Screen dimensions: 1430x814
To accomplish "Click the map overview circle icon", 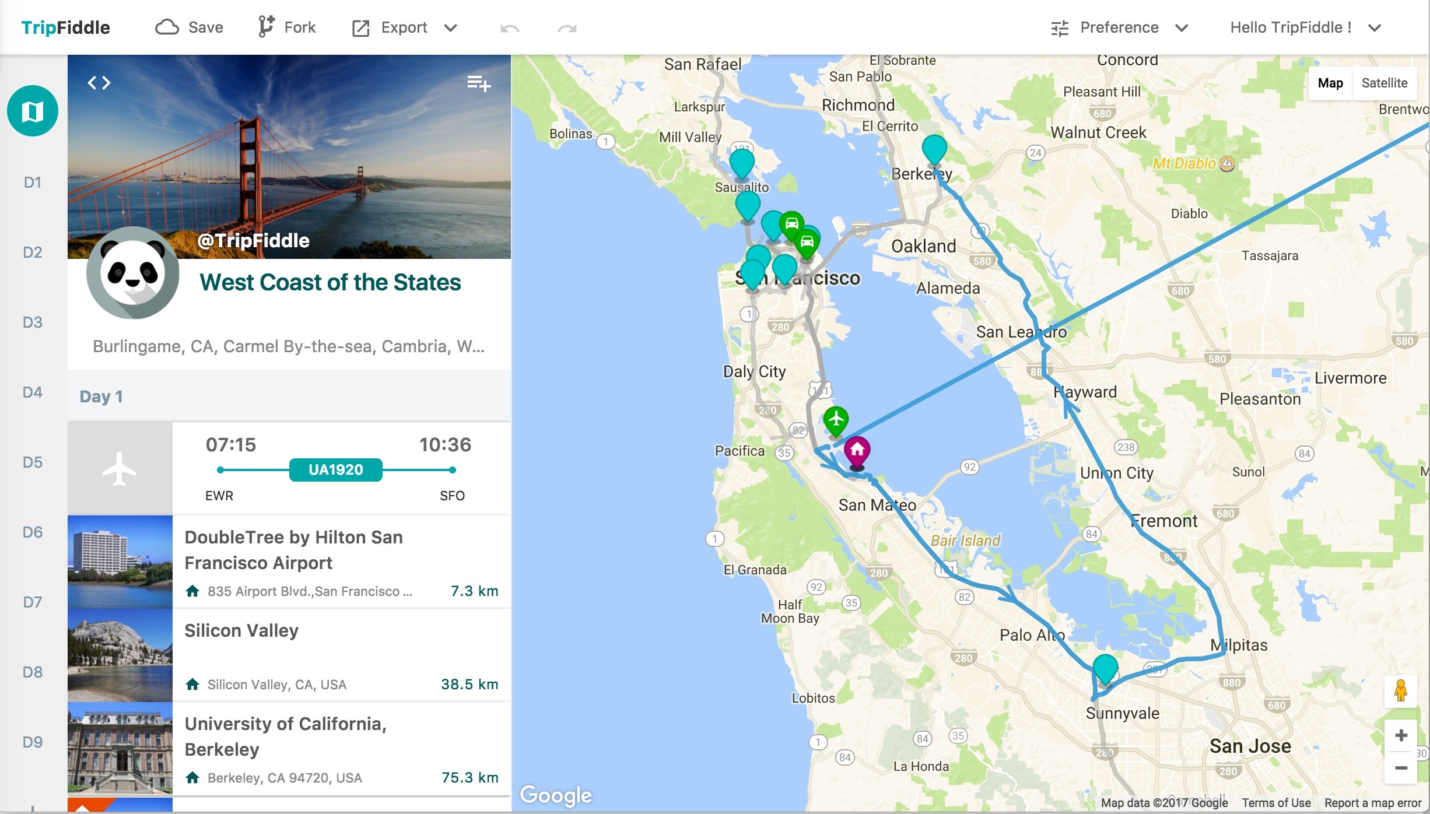I will [x=33, y=111].
